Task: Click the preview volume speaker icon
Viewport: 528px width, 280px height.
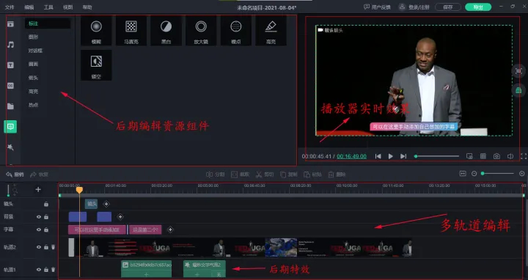Action: point(510,156)
